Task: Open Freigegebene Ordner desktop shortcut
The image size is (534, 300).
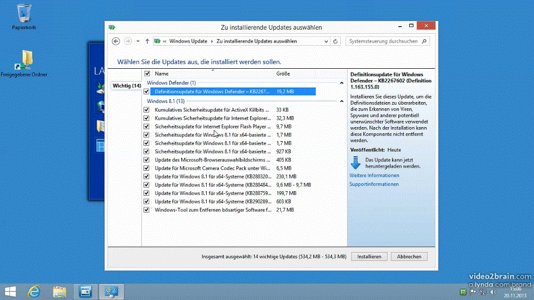Action: coord(24,63)
